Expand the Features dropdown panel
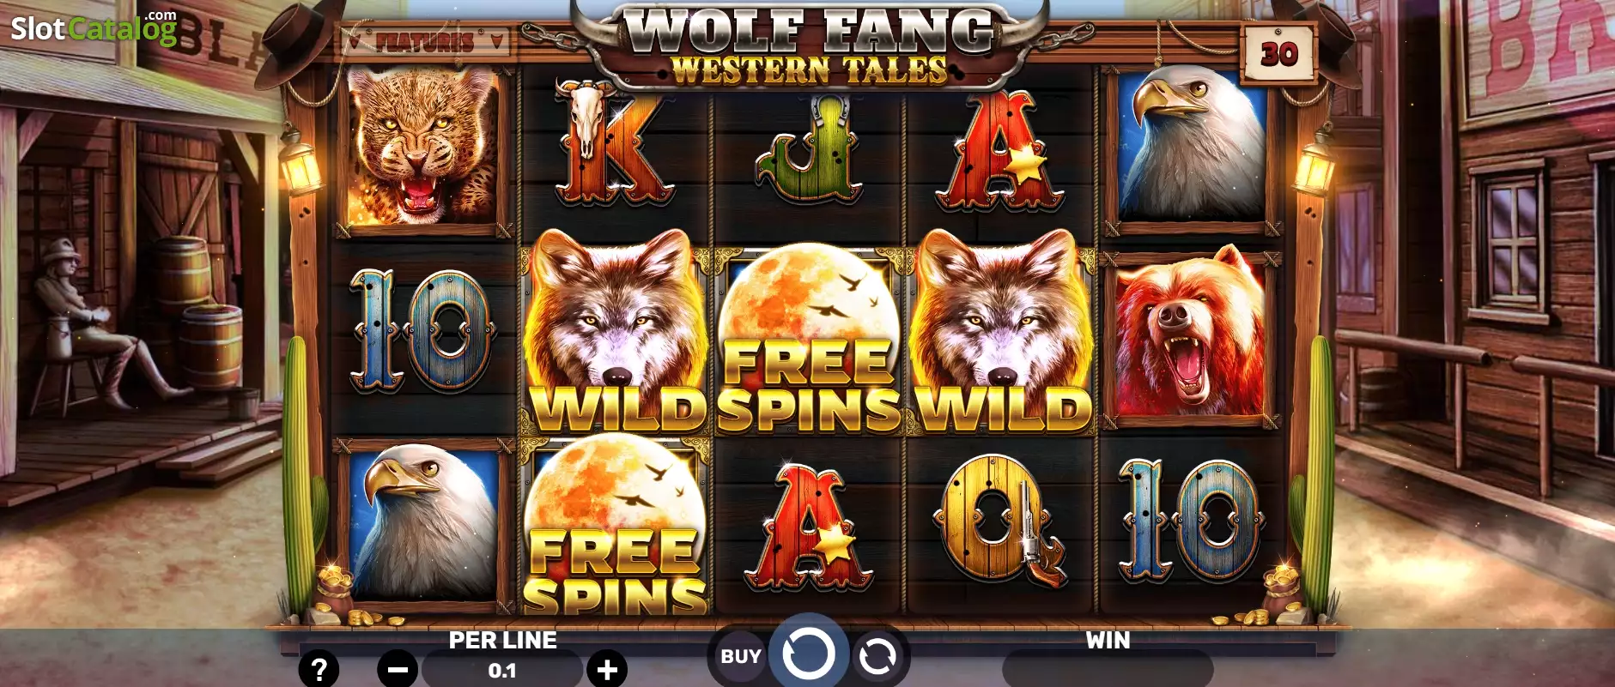Screen dimensions: 1615x687 tap(425, 40)
